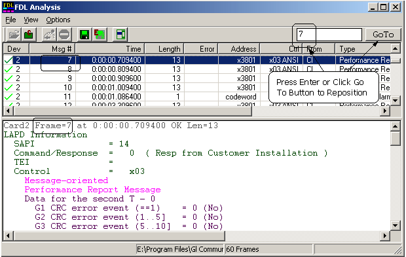Click the decode pane scroll down arrow

point(395,226)
